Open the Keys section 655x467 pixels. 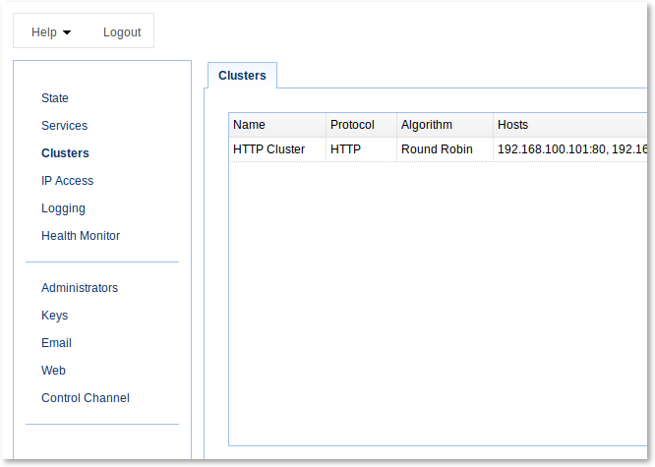pyautogui.click(x=55, y=316)
